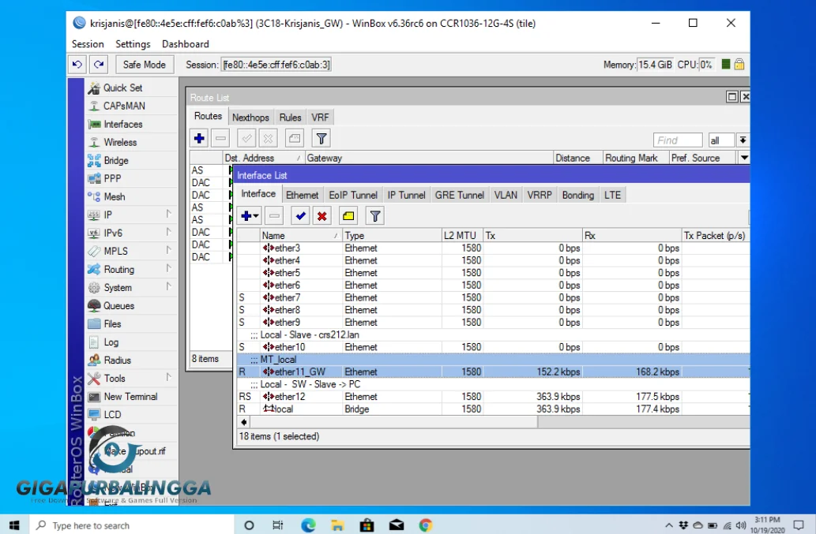The width and height of the screenshot is (816, 534).
Task: Add new route with plus button
Action: coord(199,139)
